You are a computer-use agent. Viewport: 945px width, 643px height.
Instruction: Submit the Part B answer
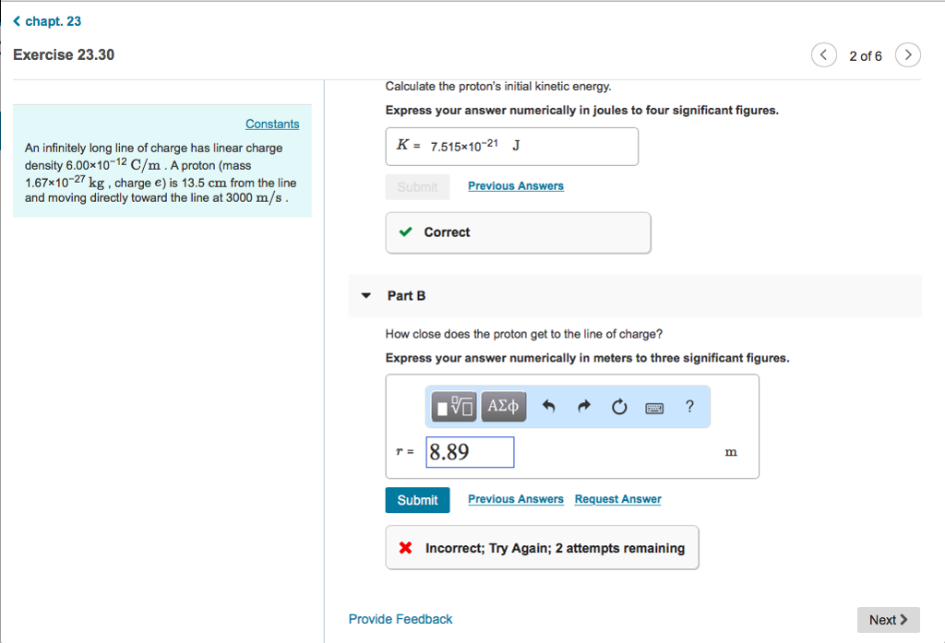click(417, 499)
